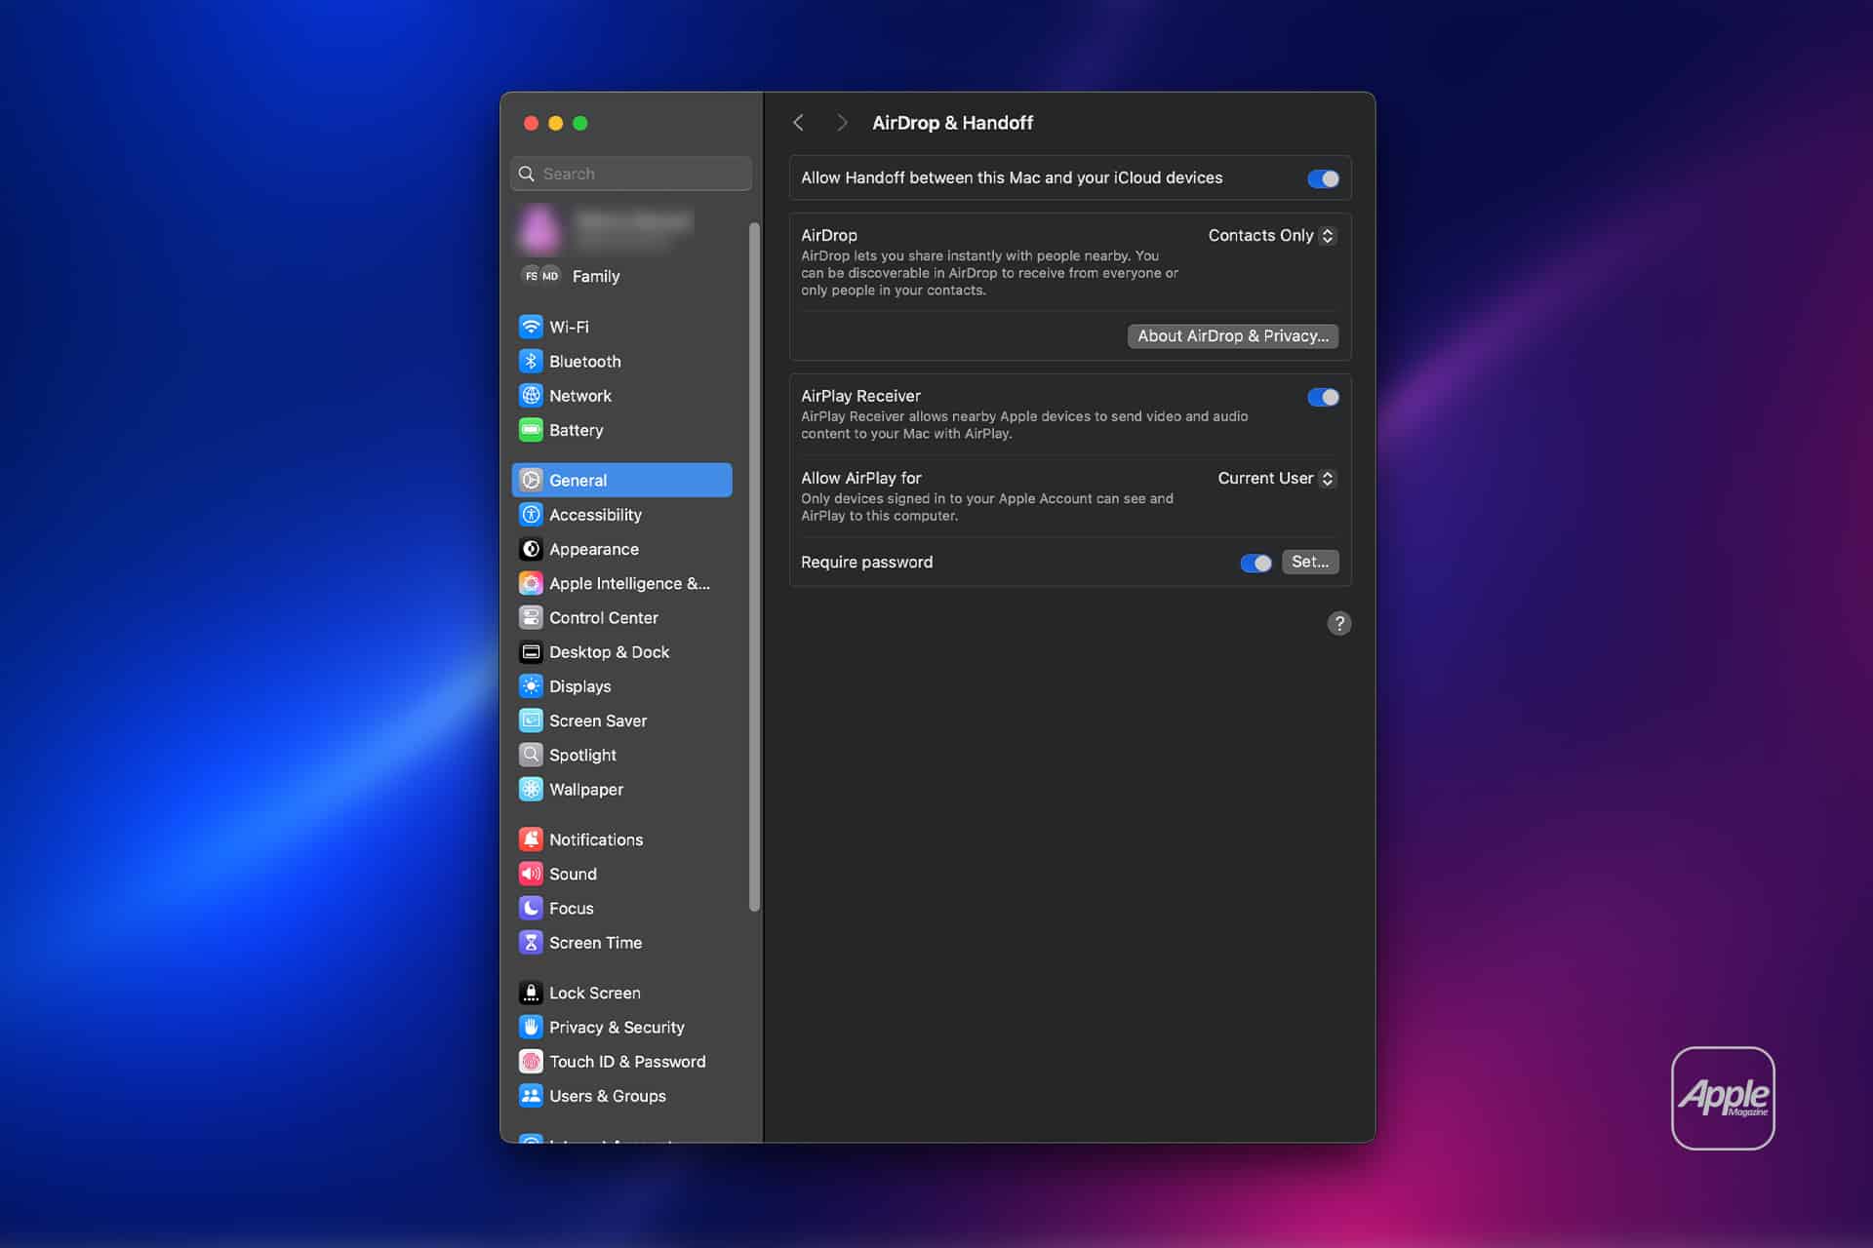Select Privacy & Security in the sidebar

[x=621, y=1028]
